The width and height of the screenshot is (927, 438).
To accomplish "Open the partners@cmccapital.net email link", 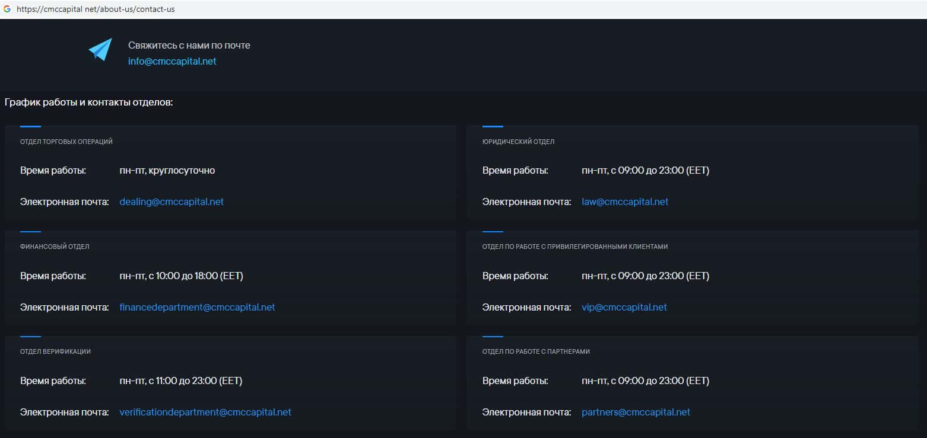I will click(636, 412).
